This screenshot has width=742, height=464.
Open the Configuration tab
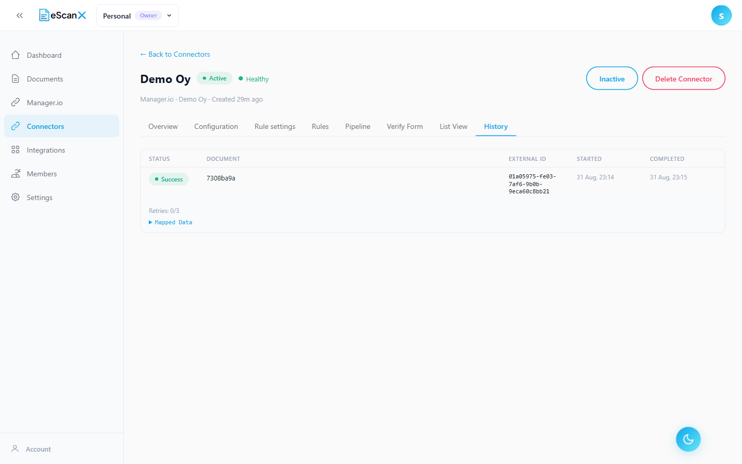coord(216,126)
